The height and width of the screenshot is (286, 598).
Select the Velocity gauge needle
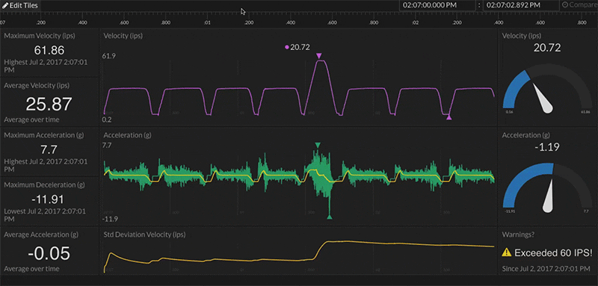tap(543, 98)
